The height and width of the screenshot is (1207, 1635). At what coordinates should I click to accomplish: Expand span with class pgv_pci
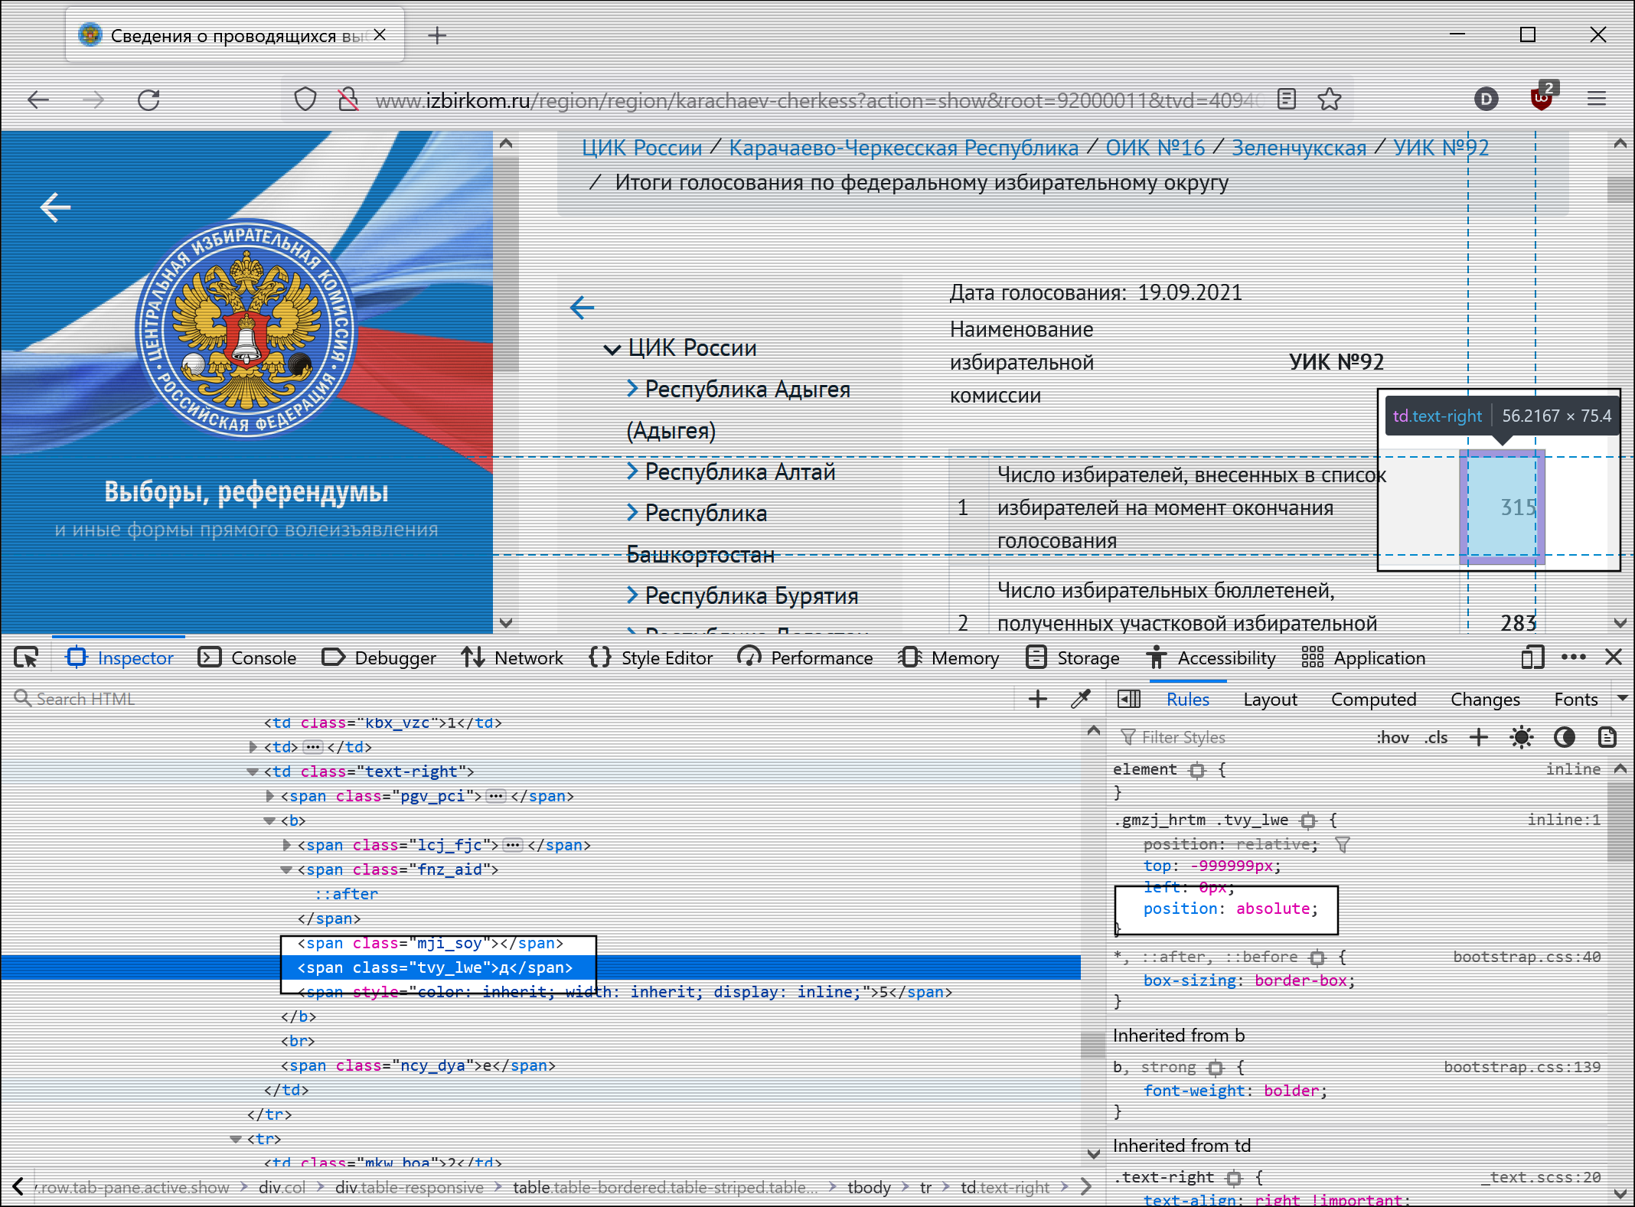(x=270, y=796)
